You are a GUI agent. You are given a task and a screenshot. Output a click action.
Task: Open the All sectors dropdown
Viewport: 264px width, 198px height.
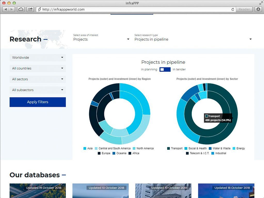[x=38, y=79]
